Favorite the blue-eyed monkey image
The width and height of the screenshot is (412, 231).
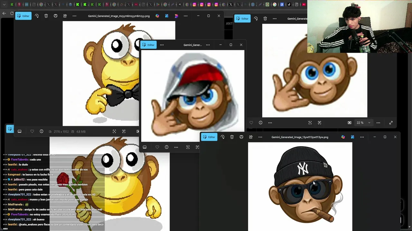[x=251, y=123]
